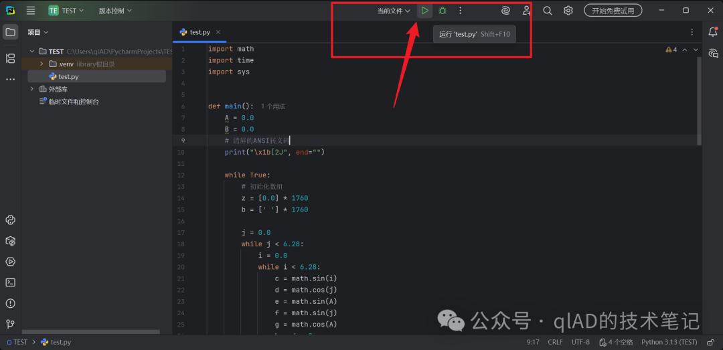Toggle the Project tool window folder icon

tap(11, 32)
